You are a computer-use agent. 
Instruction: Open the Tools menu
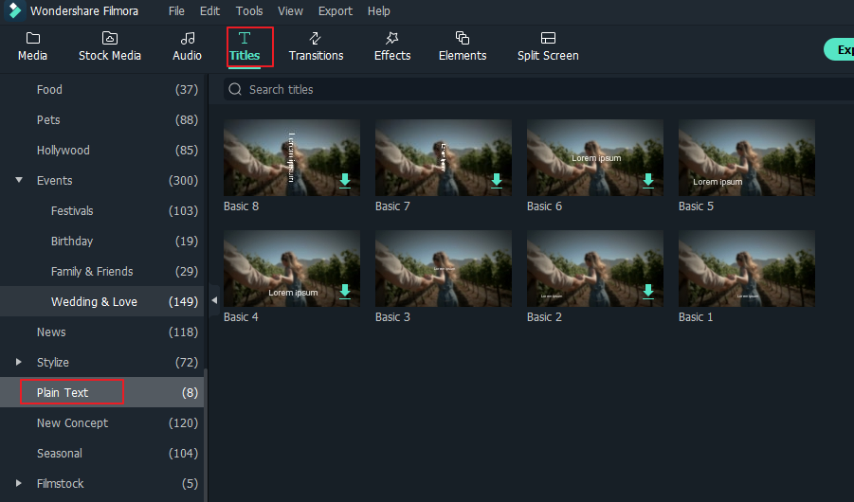tap(249, 11)
